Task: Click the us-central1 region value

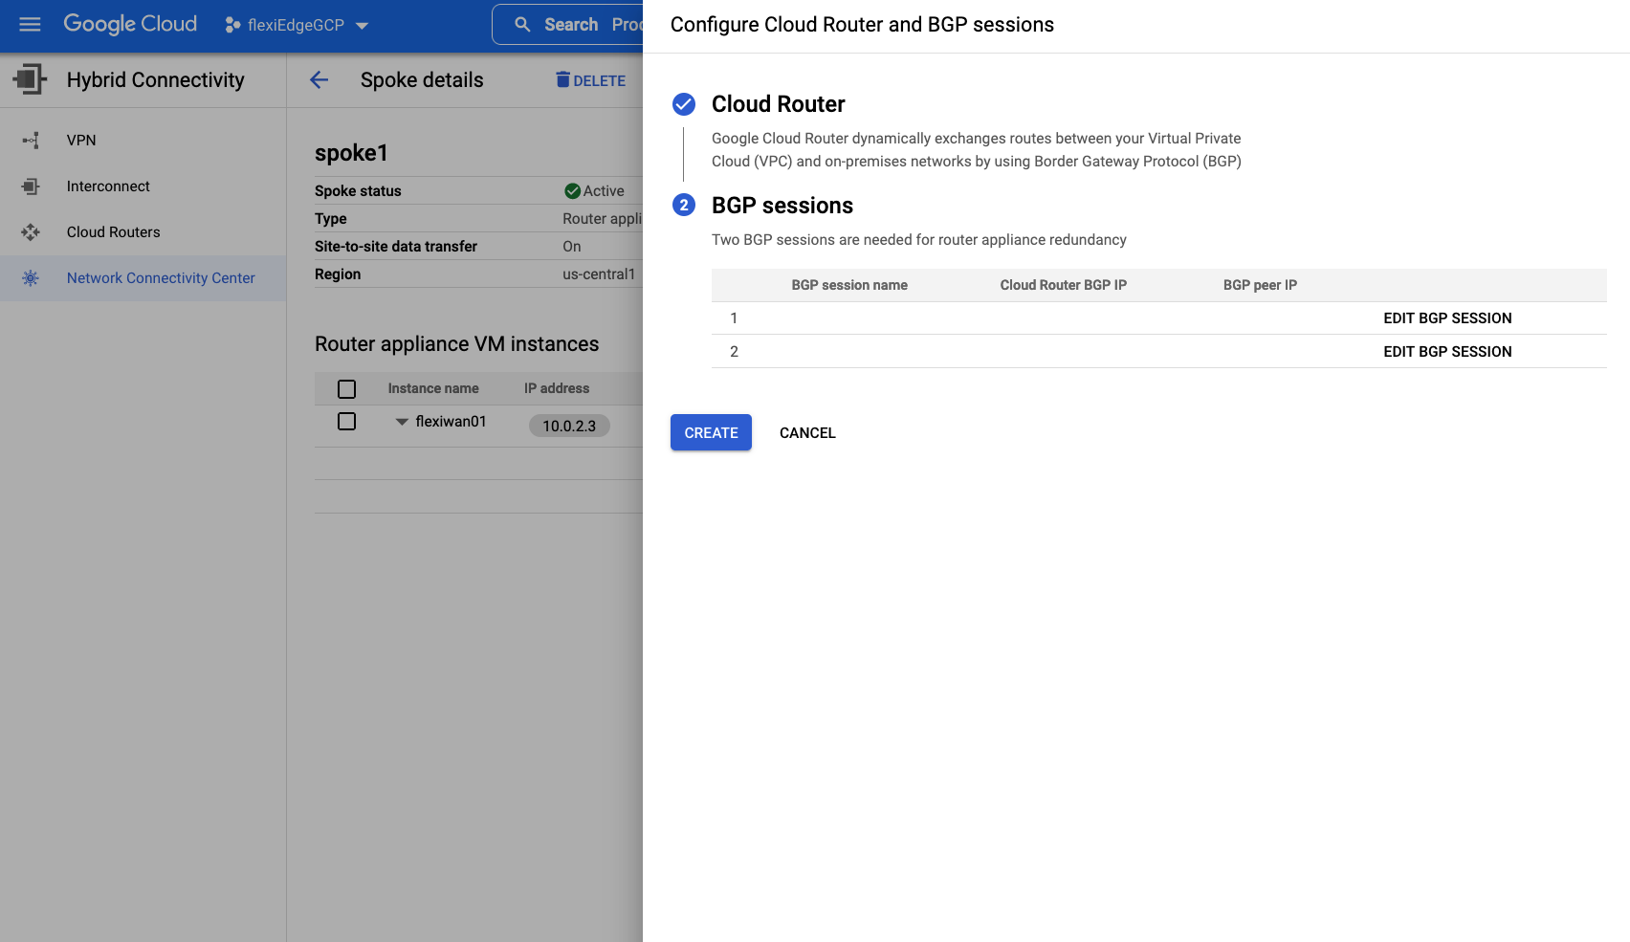Action: (x=599, y=274)
